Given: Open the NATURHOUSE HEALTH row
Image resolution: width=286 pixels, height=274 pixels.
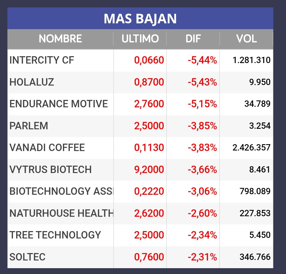Looking at the screenshot, I should tap(61, 213).
